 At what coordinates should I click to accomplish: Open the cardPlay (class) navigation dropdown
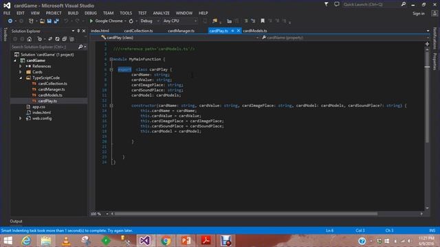click(257, 38)
